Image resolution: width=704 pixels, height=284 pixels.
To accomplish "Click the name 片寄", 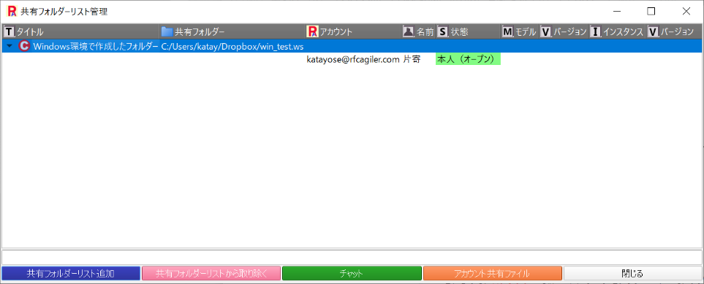I will click(x=412, y=60).
